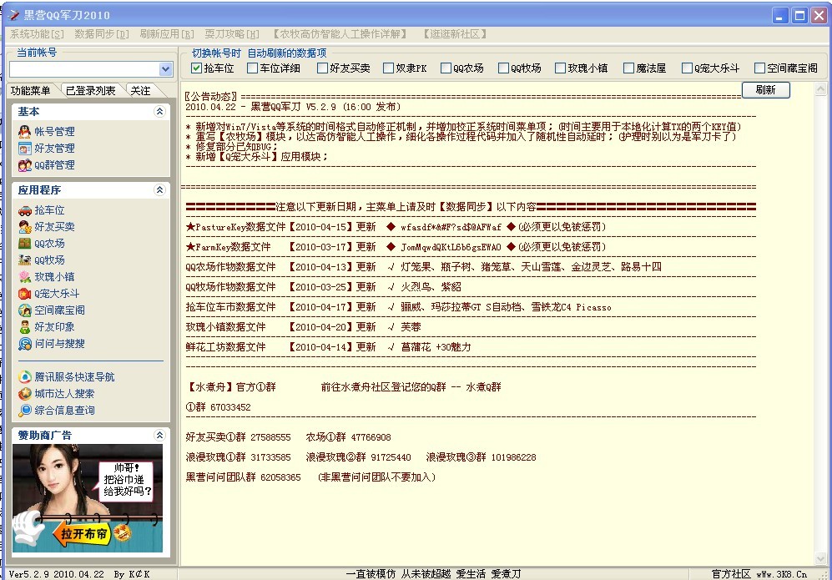Open the 好友印象 icon

(x=24, y=327)
